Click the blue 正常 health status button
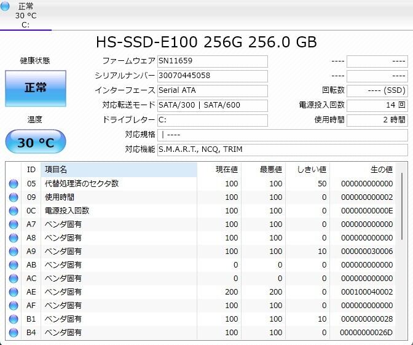This screenshot has width=413, height=345. tap(35, 88)
